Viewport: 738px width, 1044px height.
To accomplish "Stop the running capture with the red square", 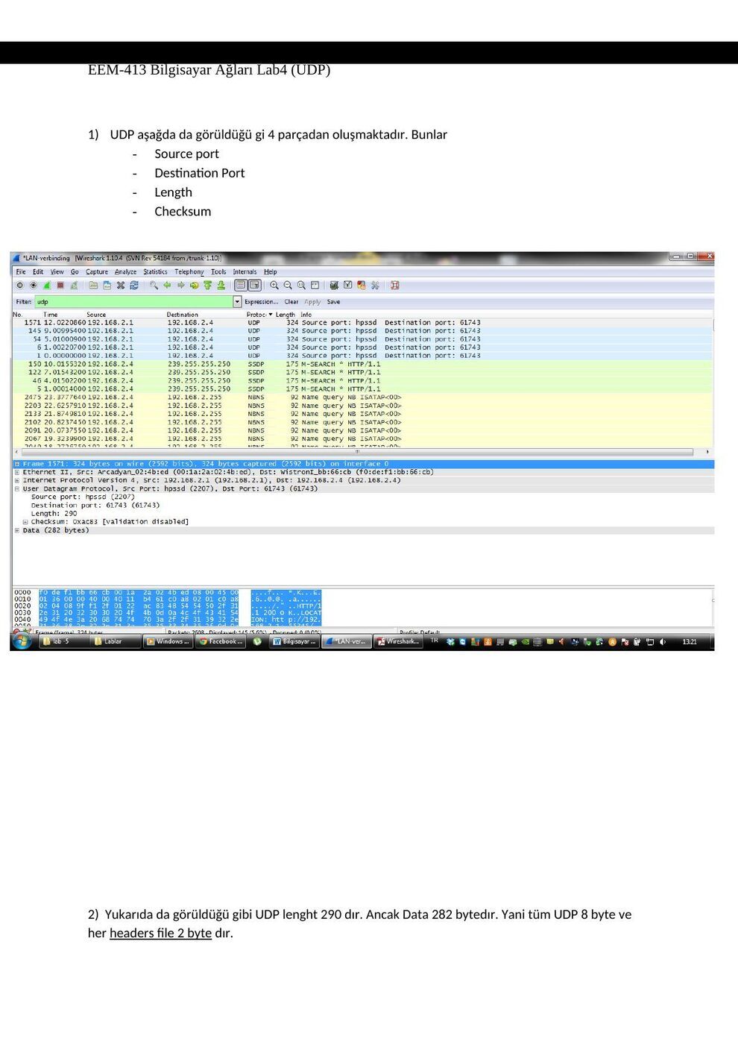I will [60, 286].
